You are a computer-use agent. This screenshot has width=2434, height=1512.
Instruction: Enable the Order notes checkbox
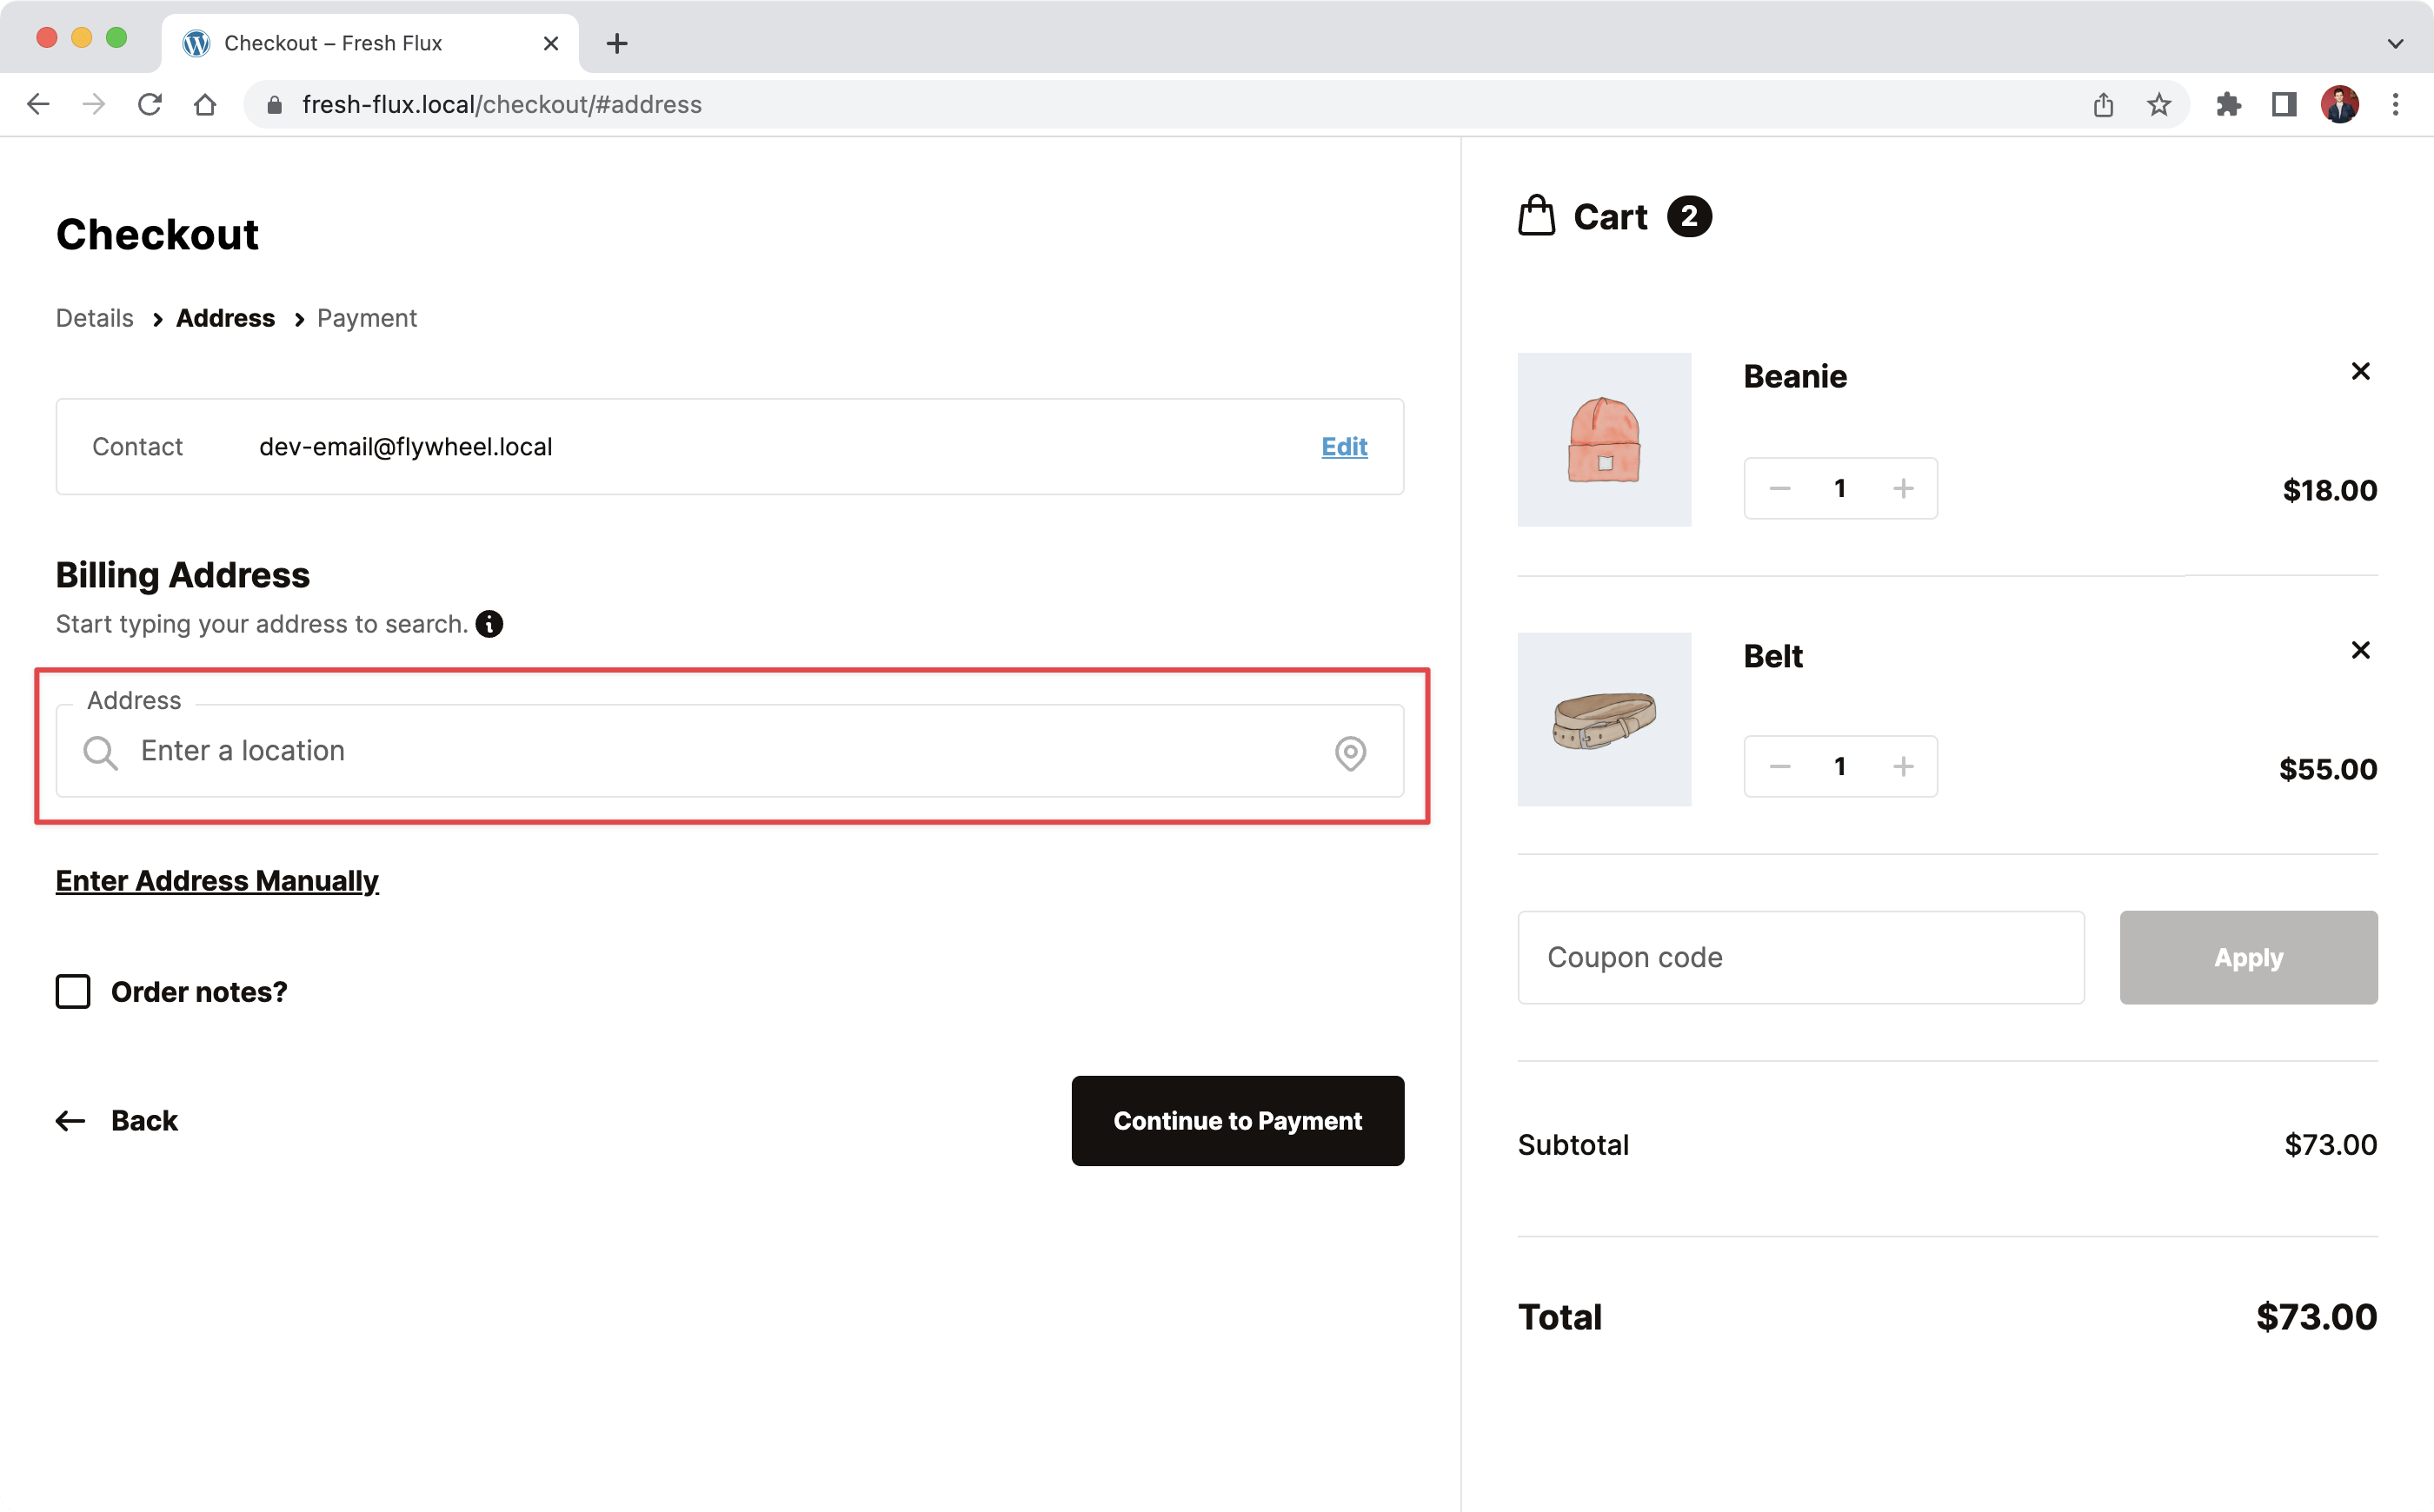tap(72, 991)
